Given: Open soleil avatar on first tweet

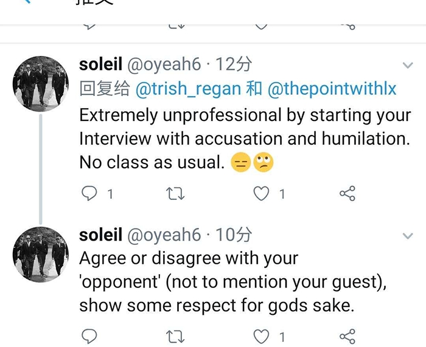Looking at the screenshot, I should (x=41, y=84).
